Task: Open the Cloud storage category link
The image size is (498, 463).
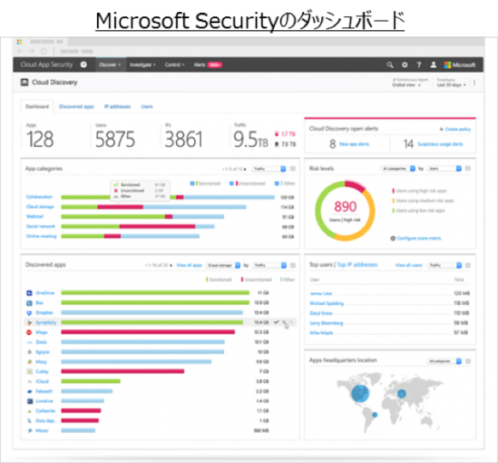Action: 40,207
